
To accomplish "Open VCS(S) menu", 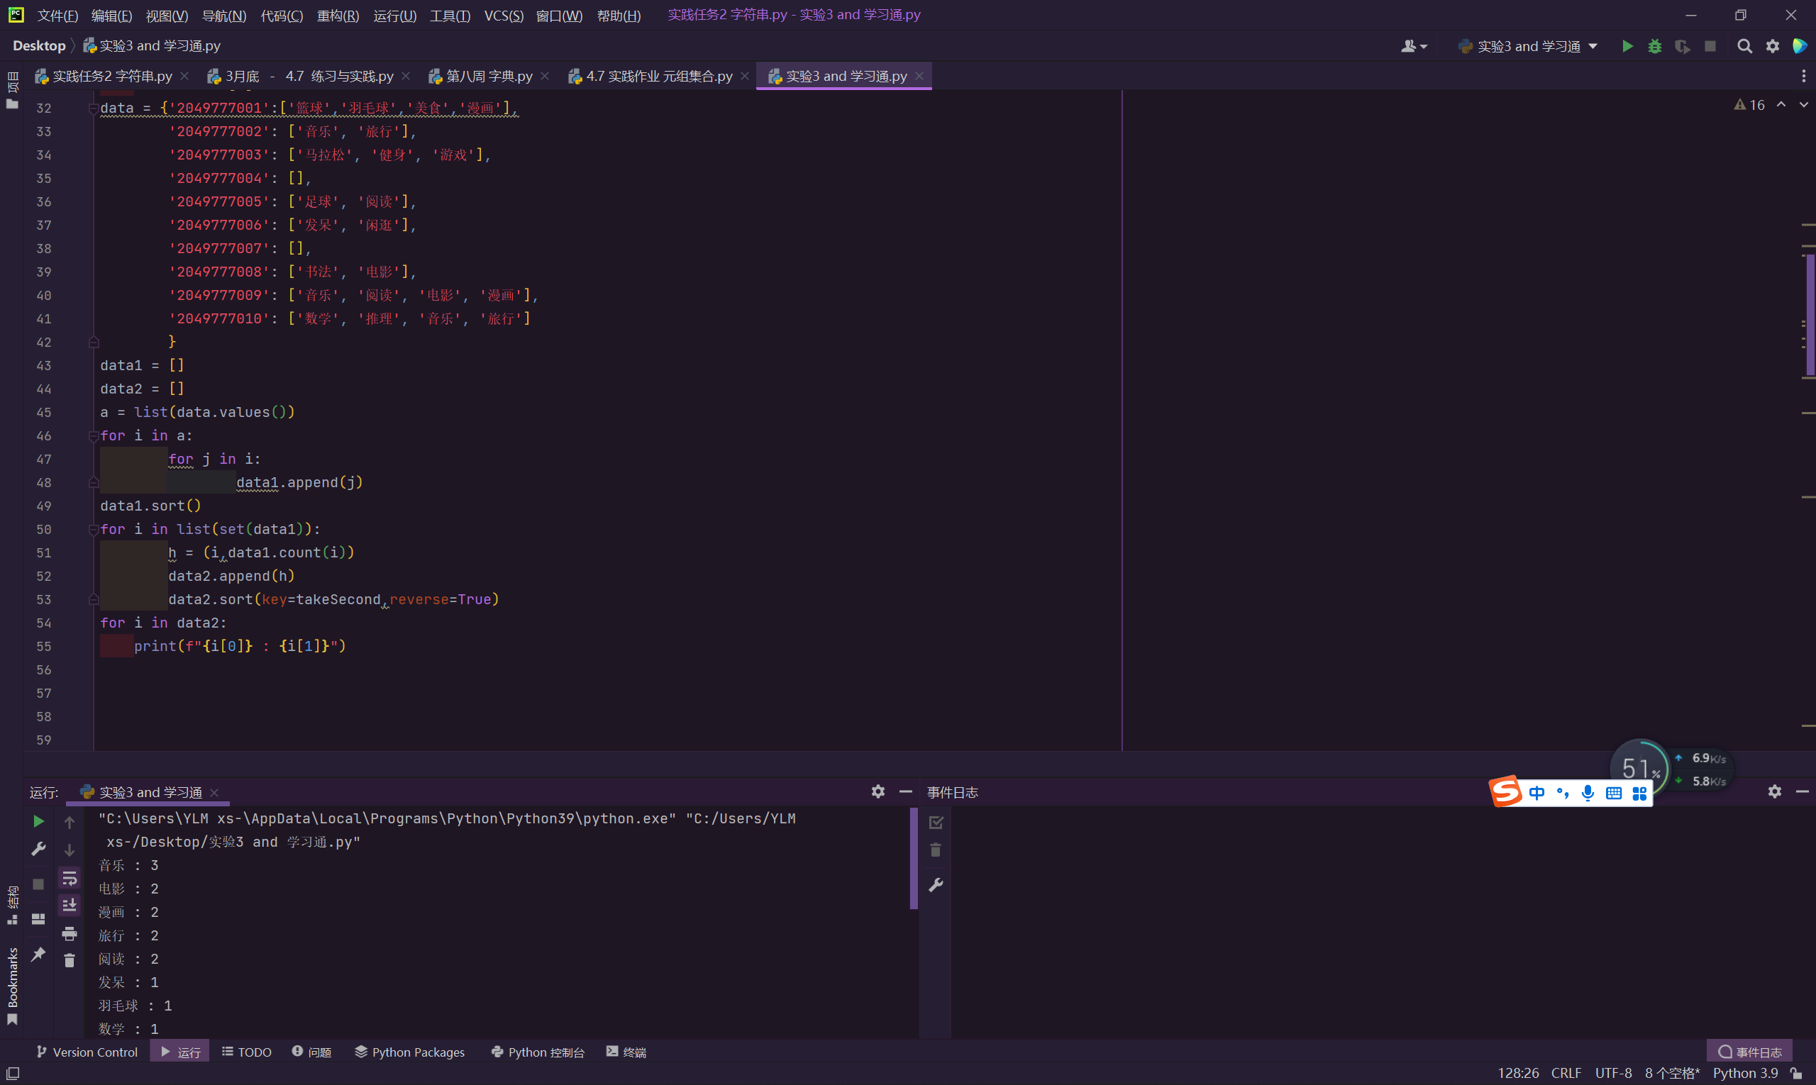I will pyautogui.click(x=503, y=16).
